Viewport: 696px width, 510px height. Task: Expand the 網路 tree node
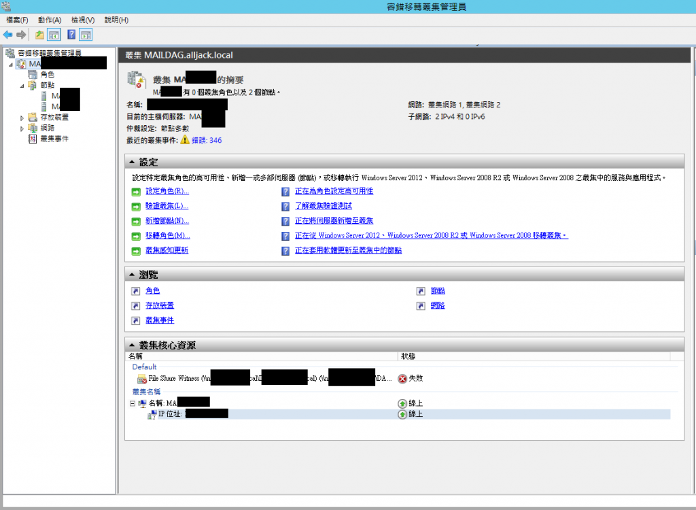[x=22, y=129]
